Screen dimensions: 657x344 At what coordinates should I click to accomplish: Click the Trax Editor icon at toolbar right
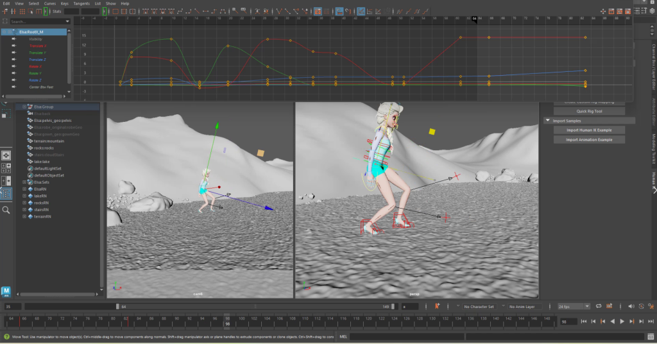click(619, 12)
